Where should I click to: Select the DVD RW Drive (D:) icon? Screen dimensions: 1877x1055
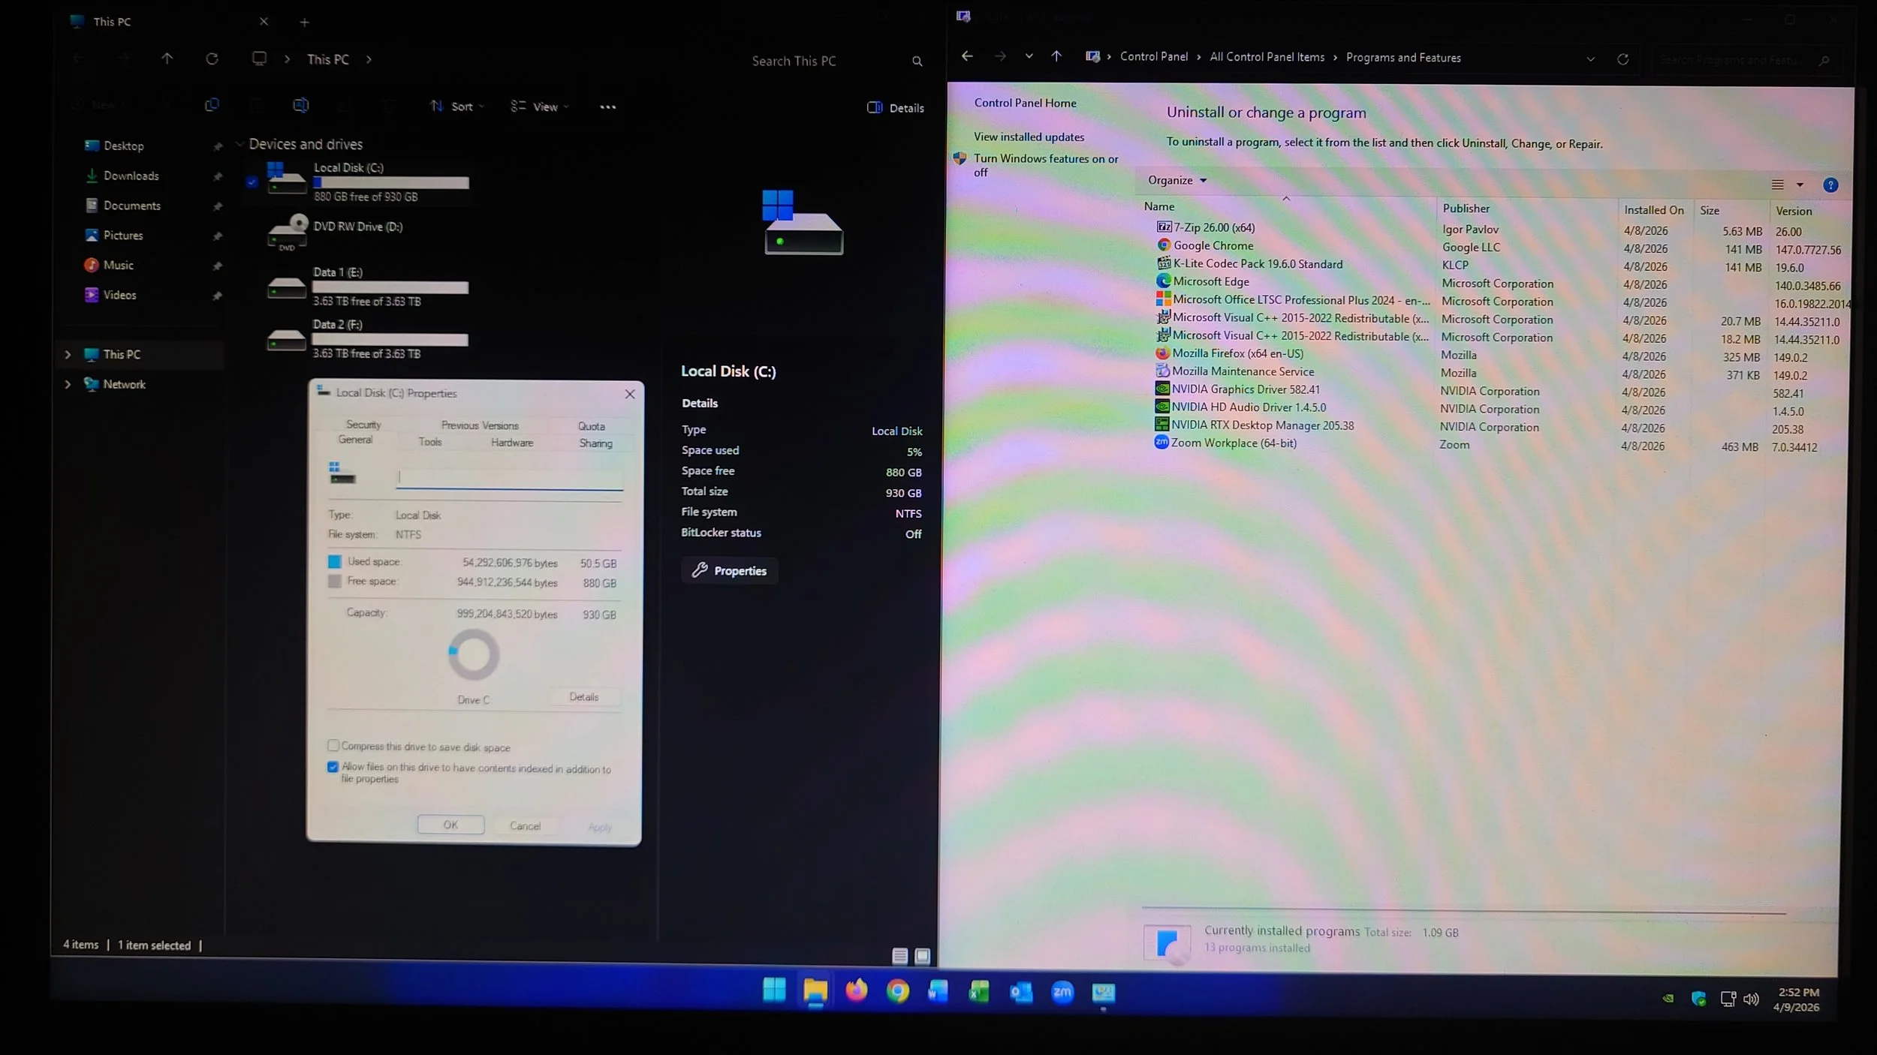coord(287,233)
